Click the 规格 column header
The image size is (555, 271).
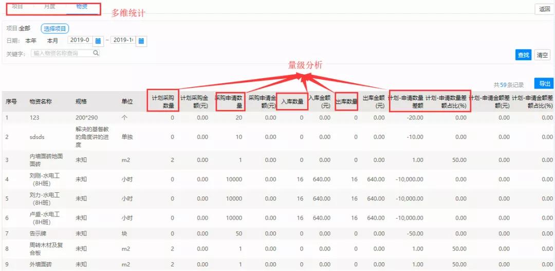(81, 102)
